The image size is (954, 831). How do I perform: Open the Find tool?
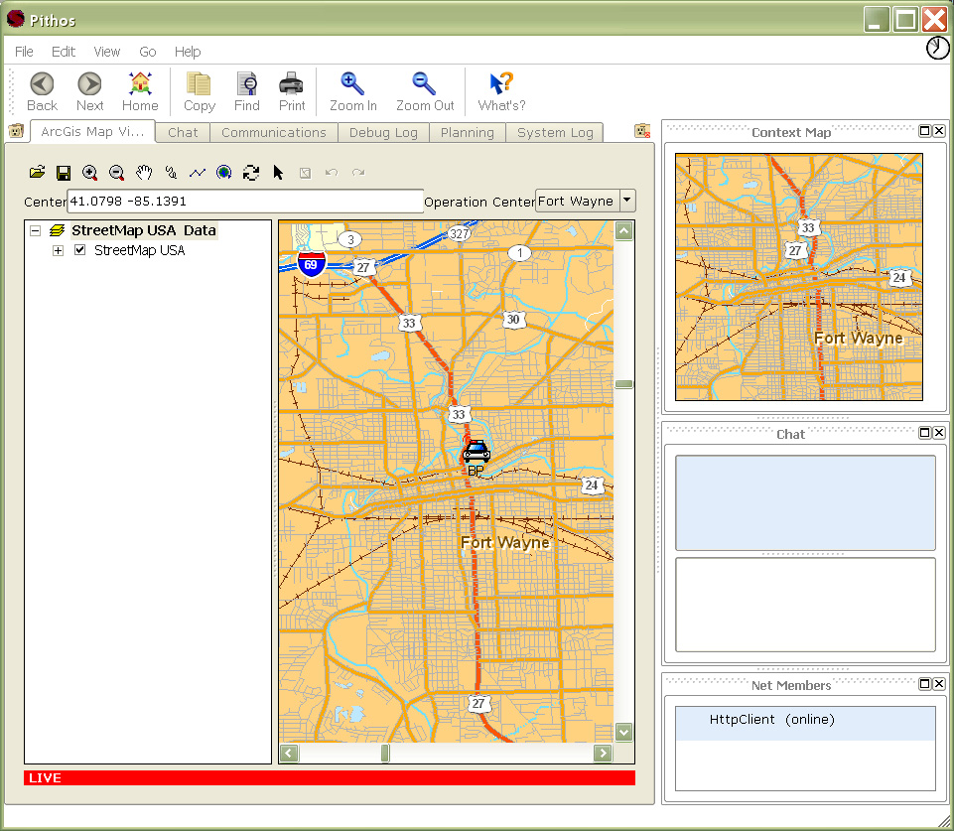pyautogui.click(x=247, y=91)
